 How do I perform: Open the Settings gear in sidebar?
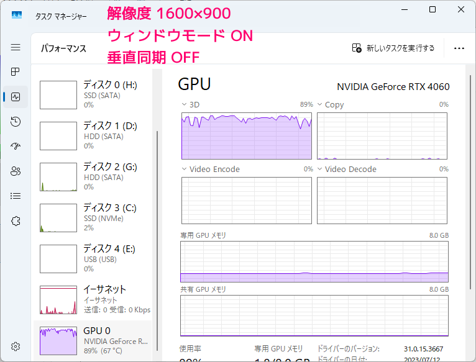coord(16,346)
